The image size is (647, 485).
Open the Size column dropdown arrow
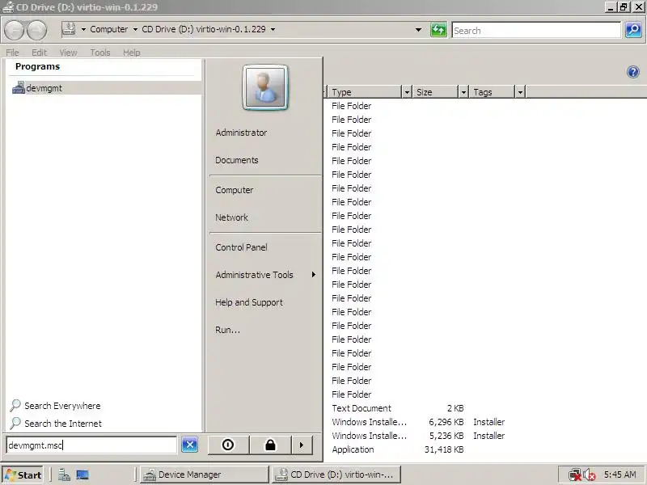coord(463,92)
